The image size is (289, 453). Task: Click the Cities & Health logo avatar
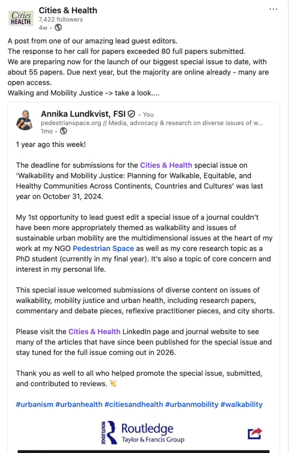tap(21, 19)
